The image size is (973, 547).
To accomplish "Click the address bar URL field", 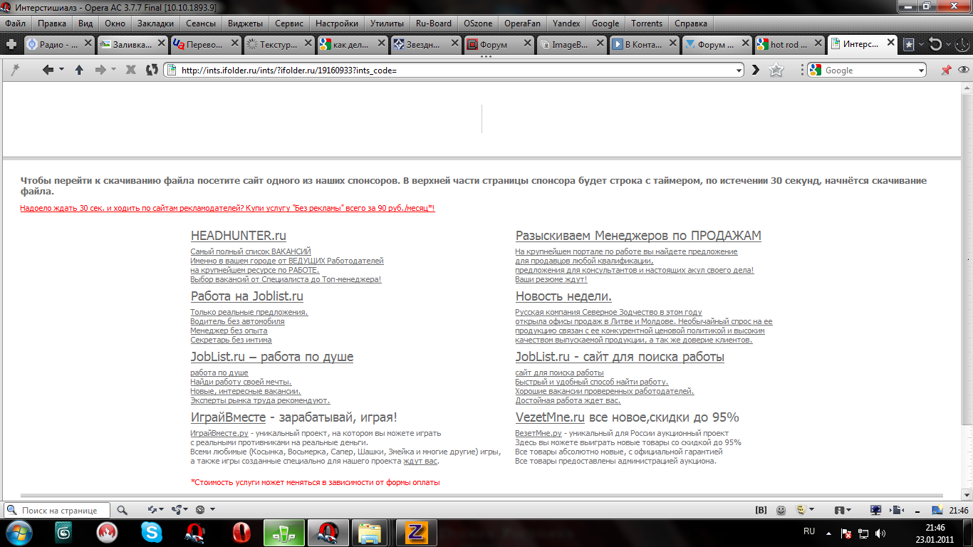I will (454, 71).
